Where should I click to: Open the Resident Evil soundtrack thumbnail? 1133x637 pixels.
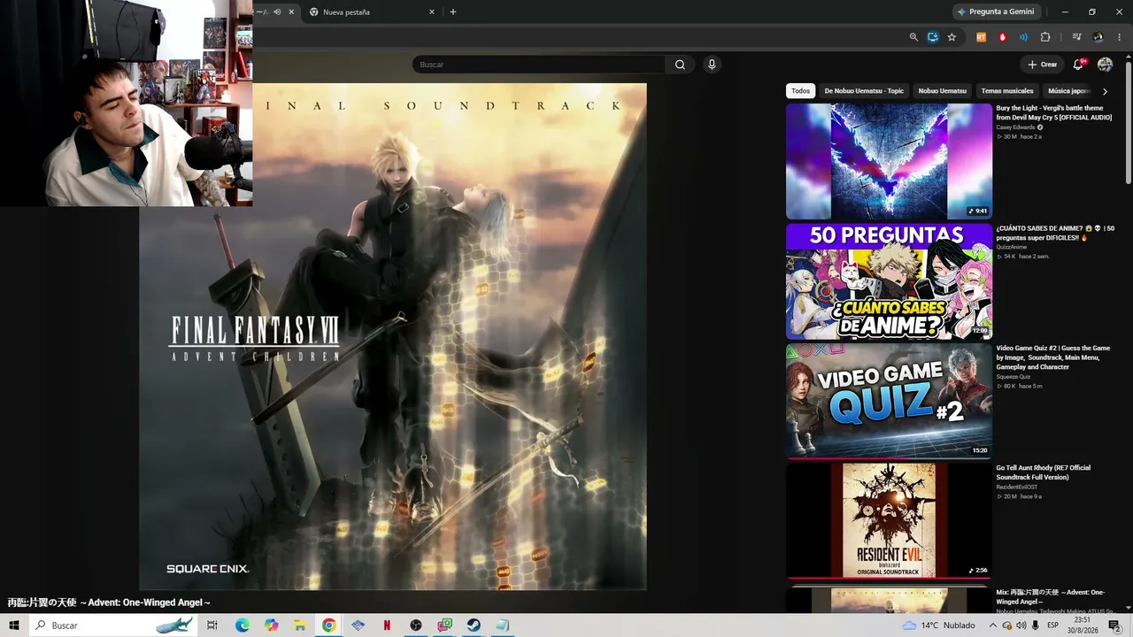[x=889, y=520]
